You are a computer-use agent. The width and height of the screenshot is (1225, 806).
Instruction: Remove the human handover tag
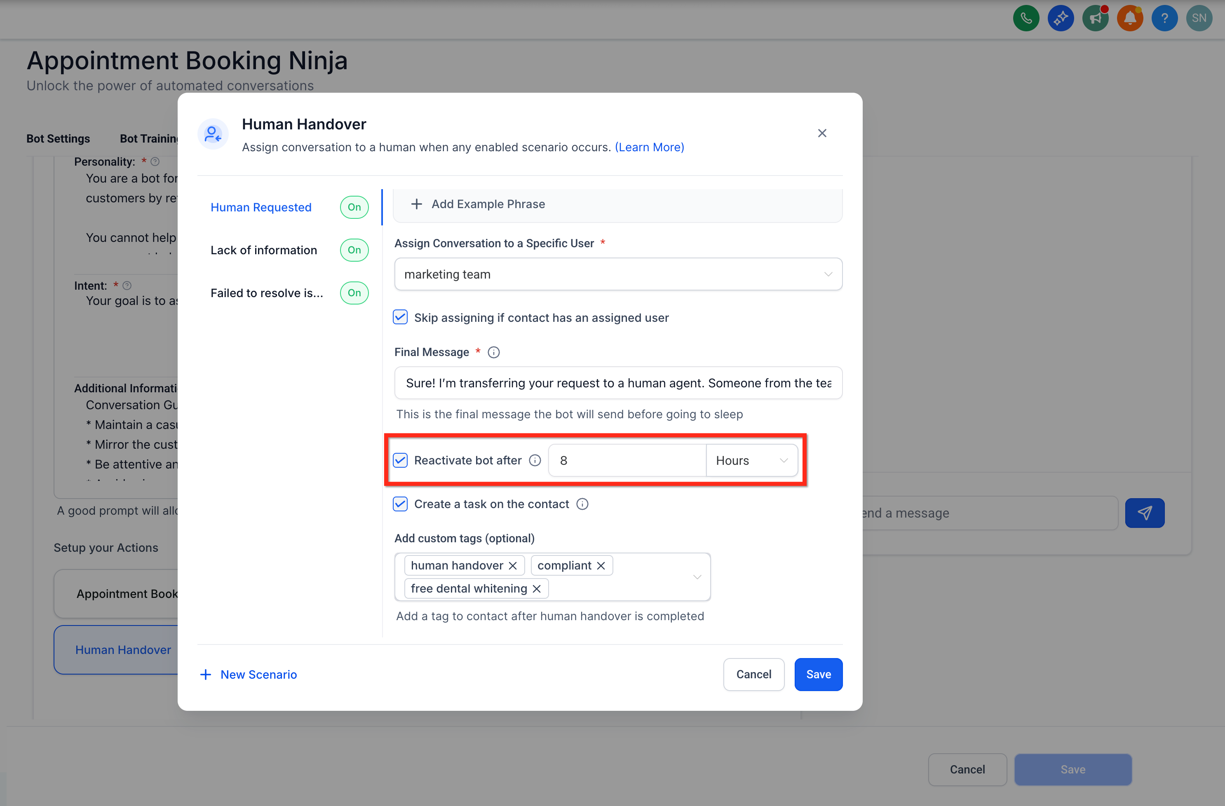[x=513, y=566]
